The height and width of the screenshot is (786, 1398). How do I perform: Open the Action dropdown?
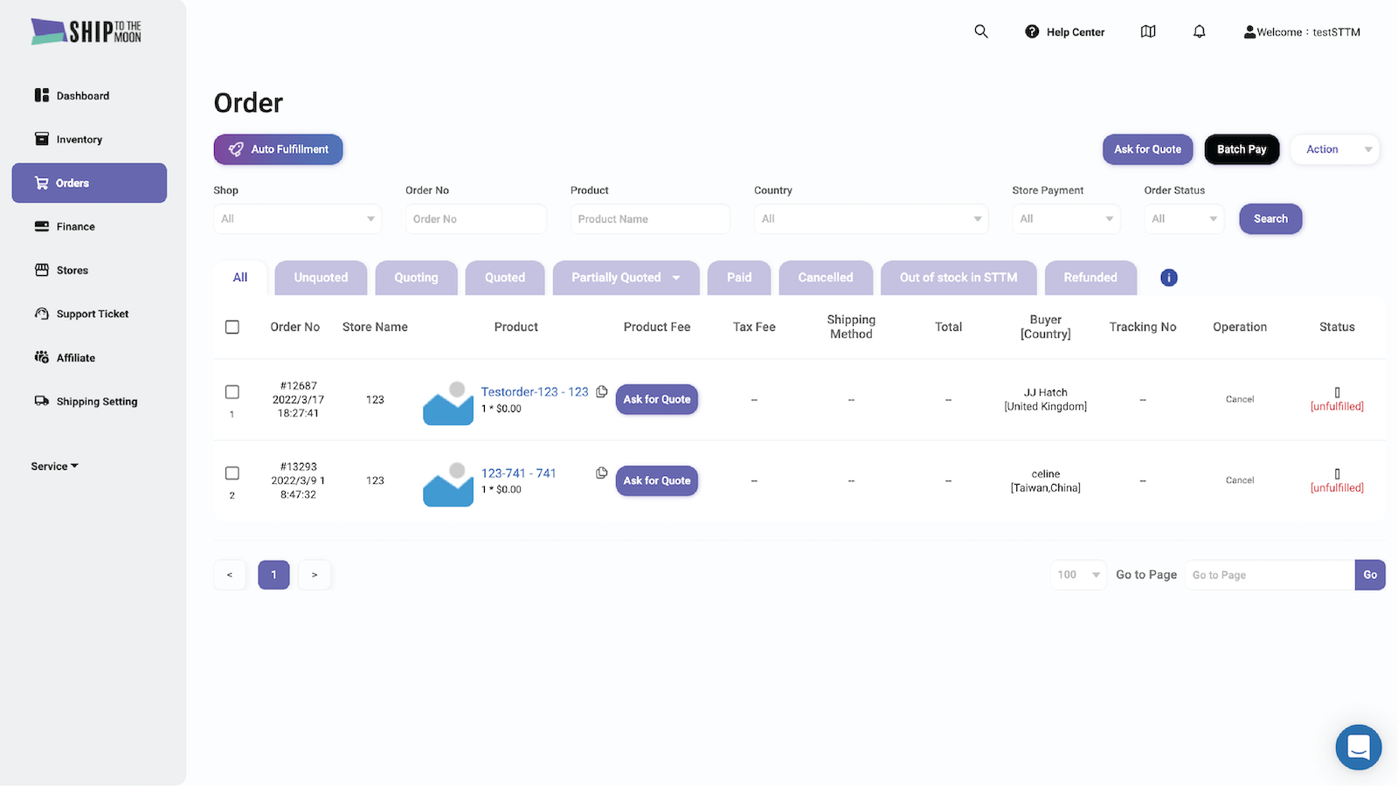(1334, 149)
